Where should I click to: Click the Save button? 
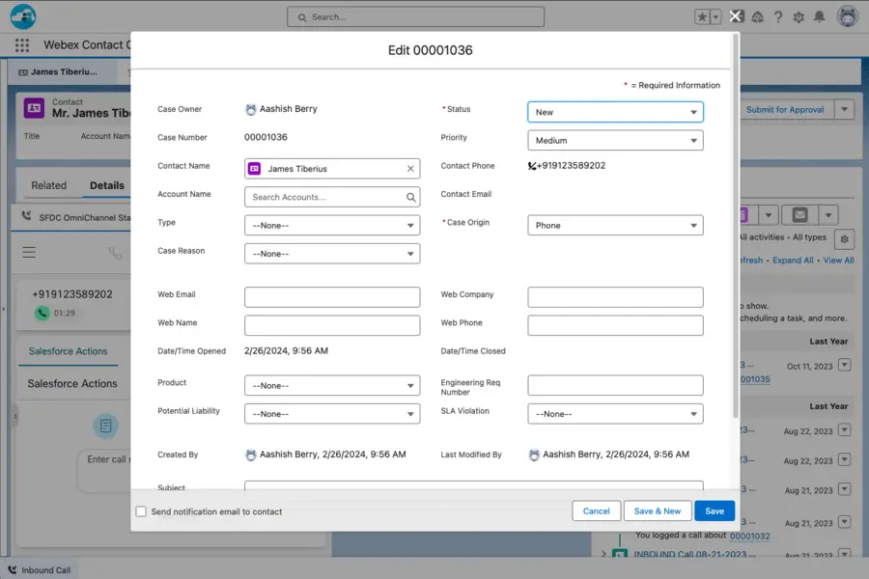coord(715,510)
